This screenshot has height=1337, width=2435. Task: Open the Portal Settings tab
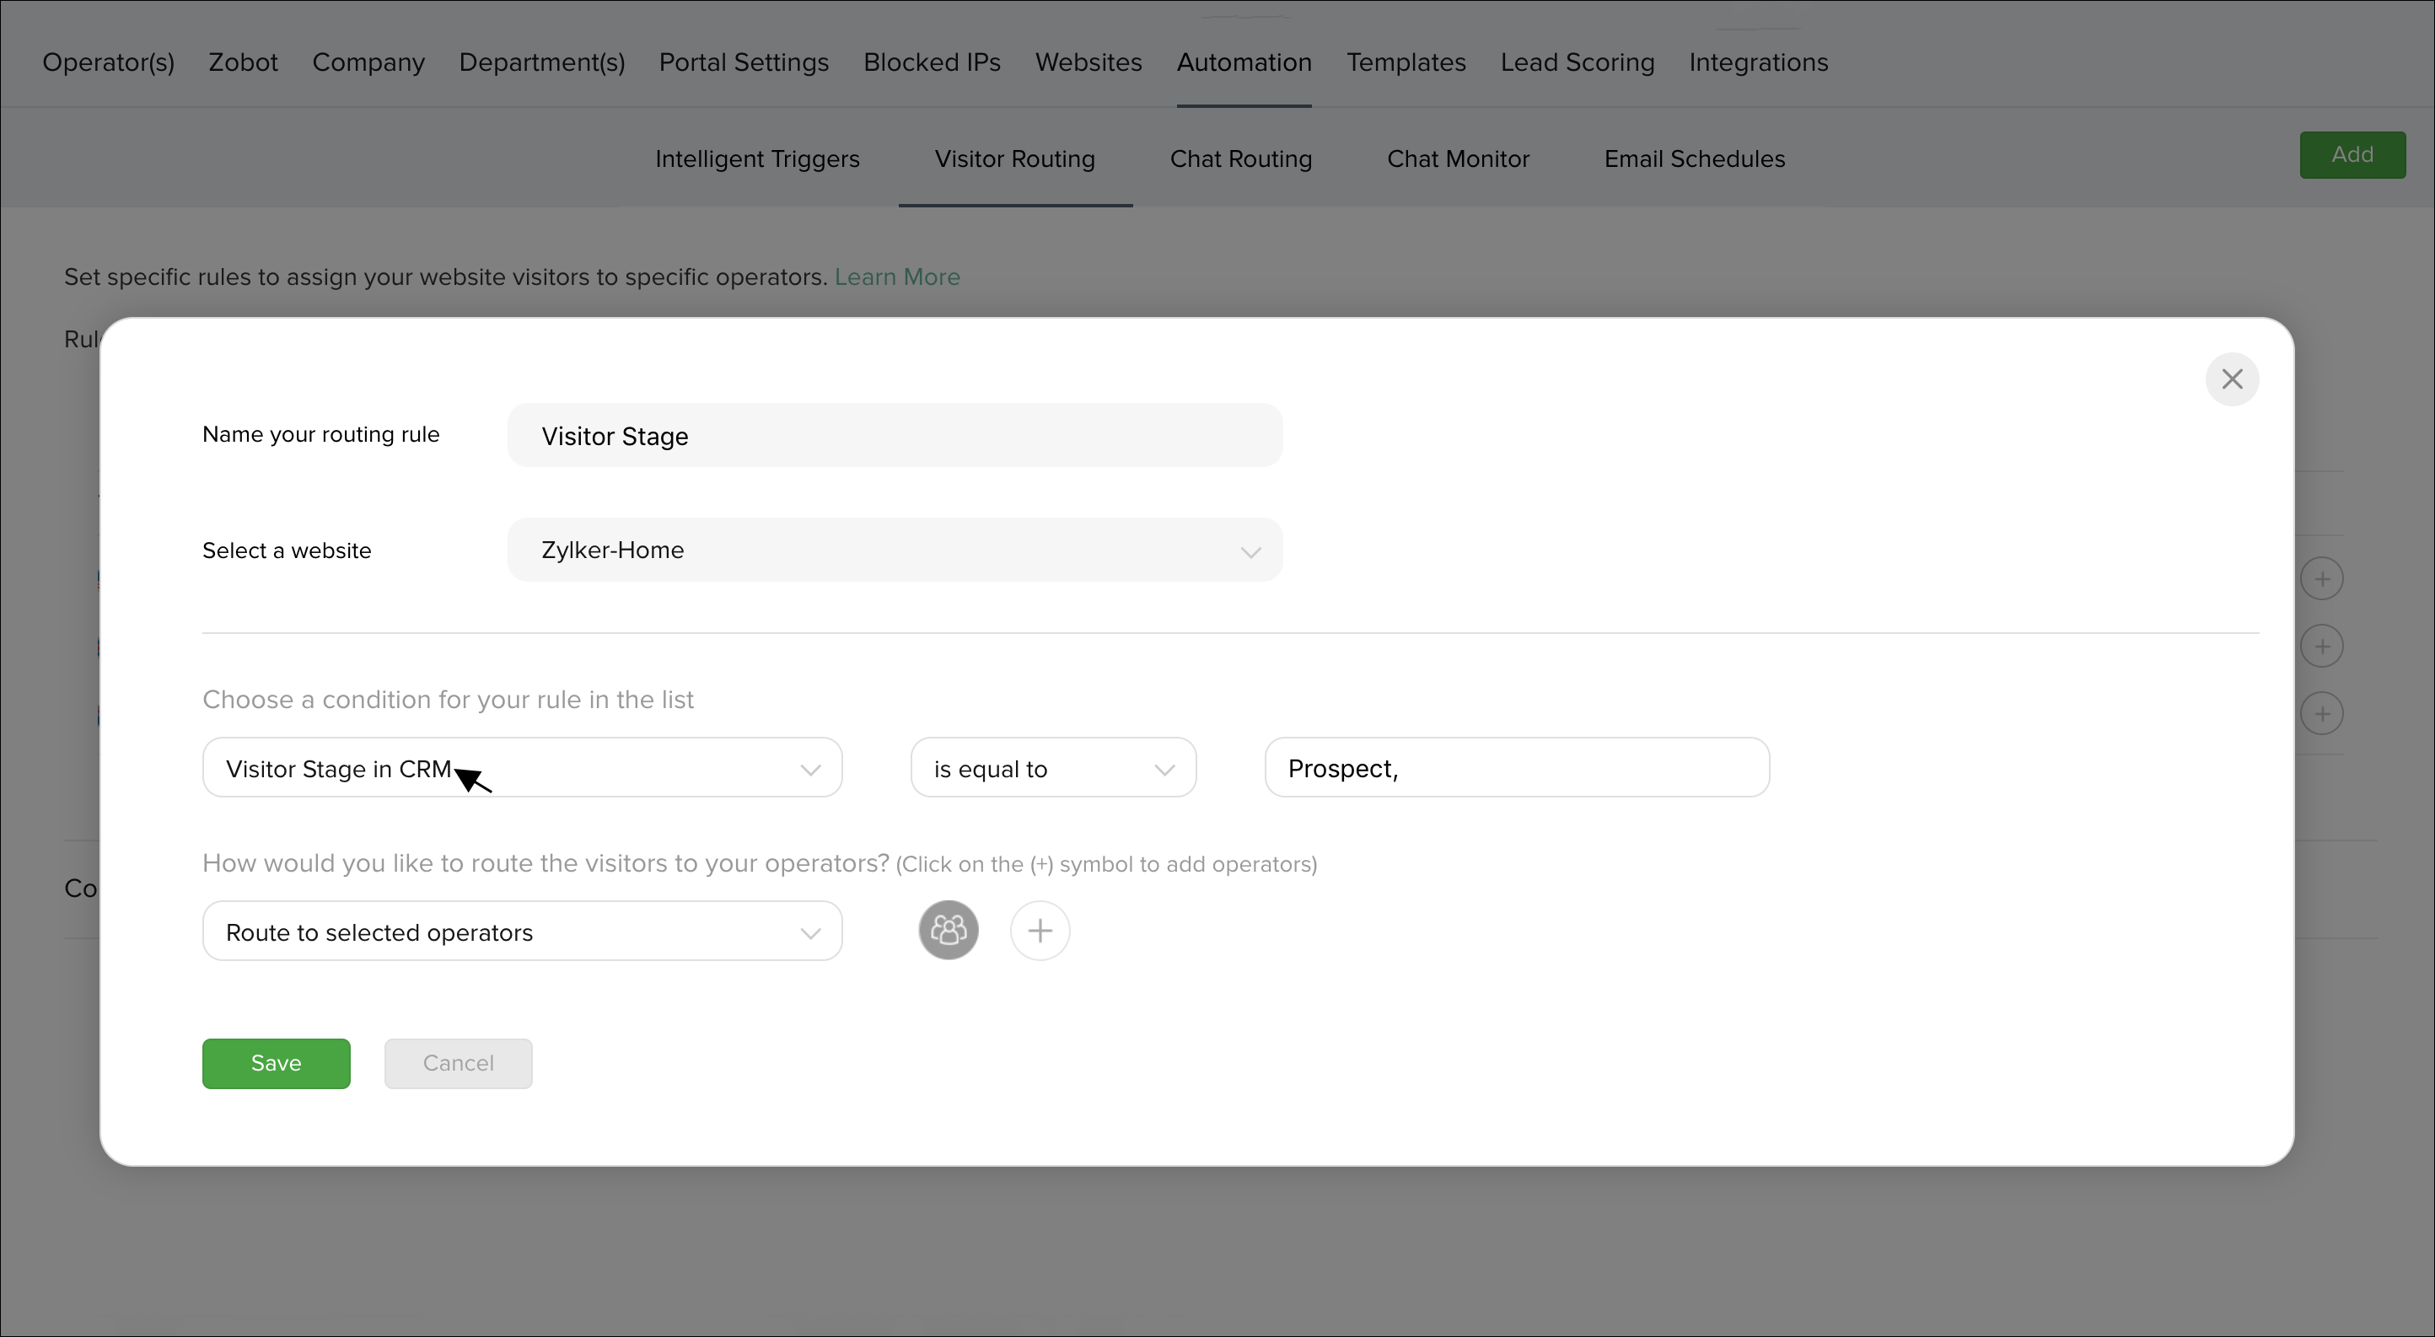(x=743, y=62)
